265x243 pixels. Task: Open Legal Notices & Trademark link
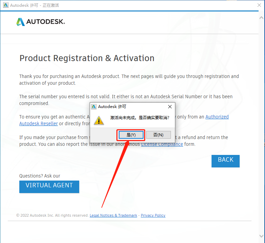(x=113, y=215)
